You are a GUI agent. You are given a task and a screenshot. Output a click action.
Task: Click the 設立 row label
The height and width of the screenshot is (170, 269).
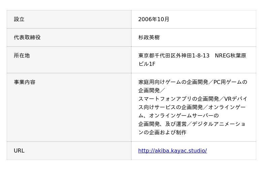[19, 19]
